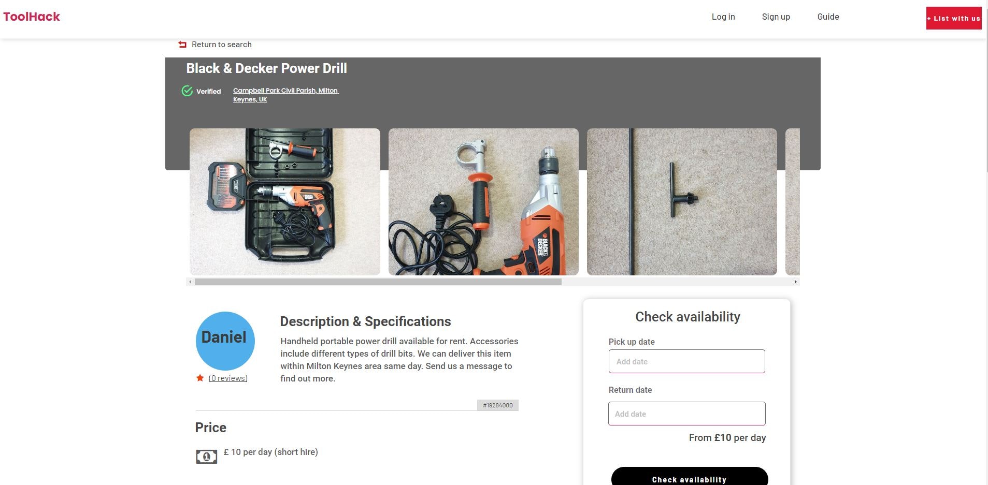Image resolution: width=988 pixels, height=485 pixels.
Task: Click the orange review star icon
Action: click(x=200, y=378)
